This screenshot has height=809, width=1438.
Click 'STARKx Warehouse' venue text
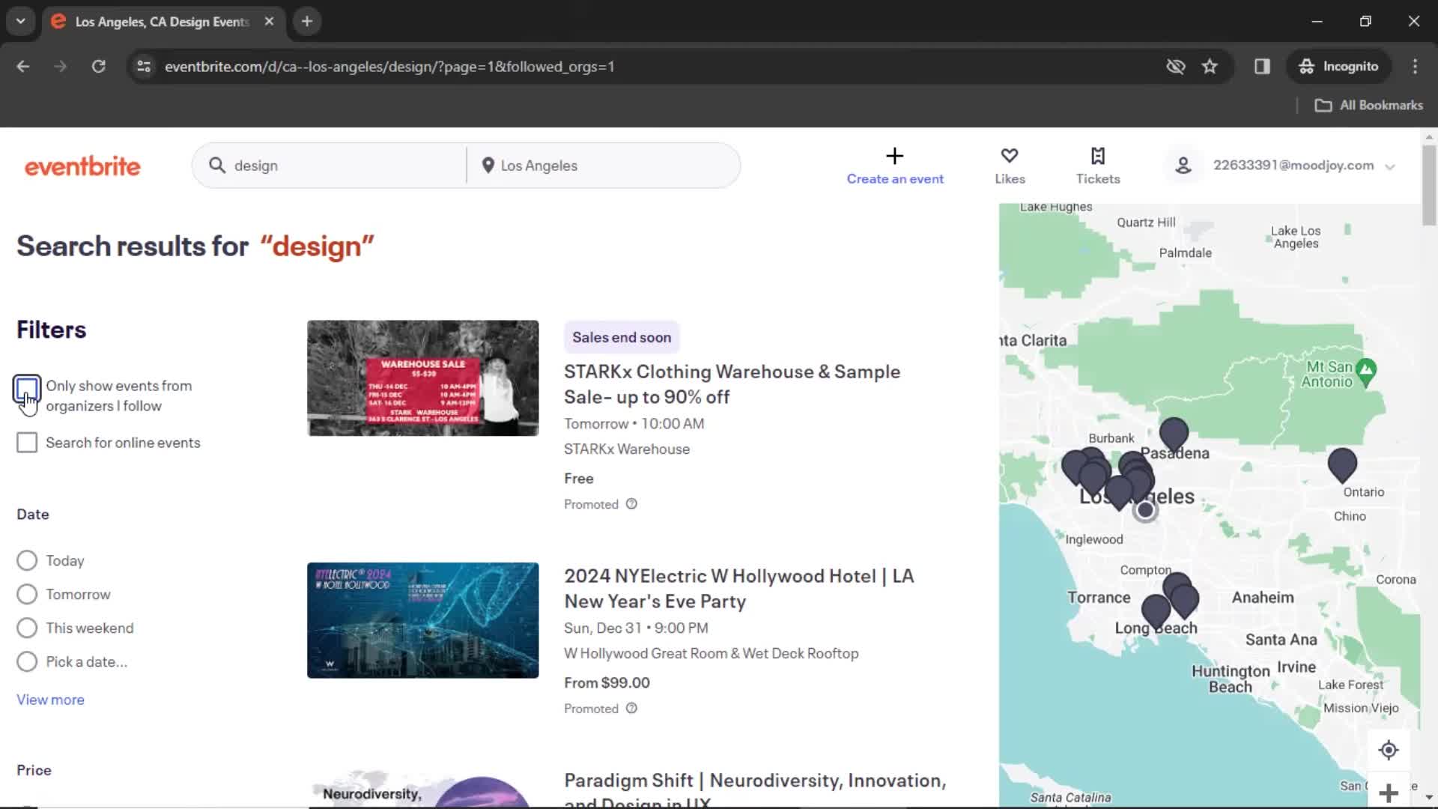627,449
